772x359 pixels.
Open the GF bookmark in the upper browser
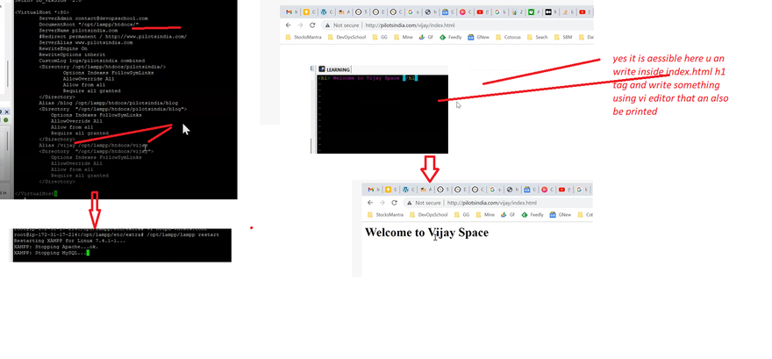[430, 38]
